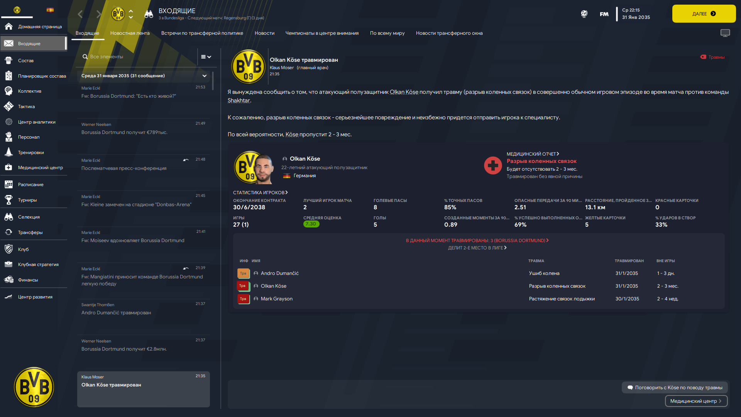This screenshot has height=417, width=741.
Task: Open the club selector arrows near BVB badge
Action: pyautogui.click(x=131, y=14)
